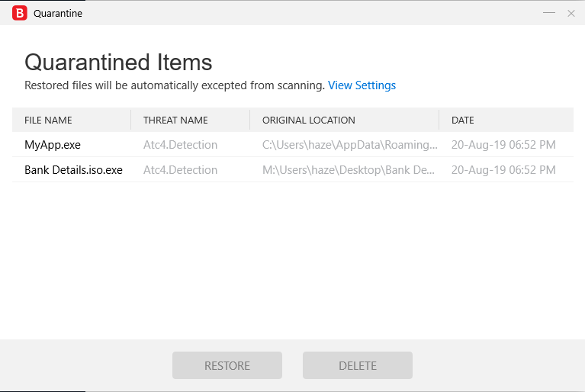Screen dimensions: 585x392
Task: Click Atc4.Detection threat for Bank Details.iso.exe
Action: pos(180,170)
